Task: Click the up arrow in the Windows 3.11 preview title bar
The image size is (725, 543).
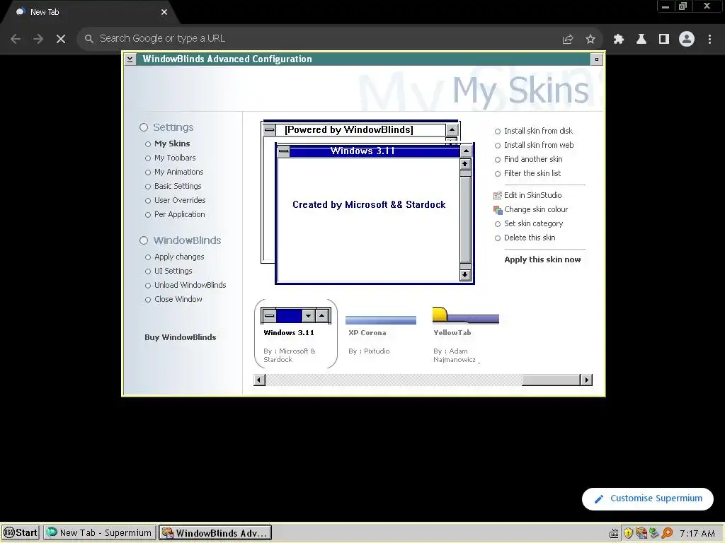Action: pos(466,151)
